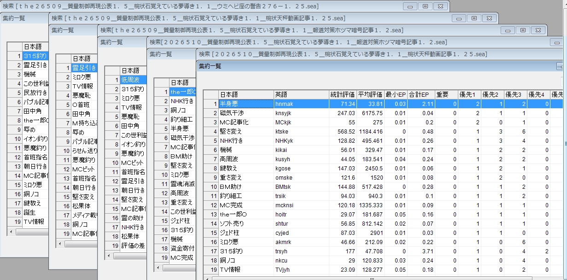Select the hnmak English cell
The width and height of the screenshot is (567, 280).
point(301,104)
